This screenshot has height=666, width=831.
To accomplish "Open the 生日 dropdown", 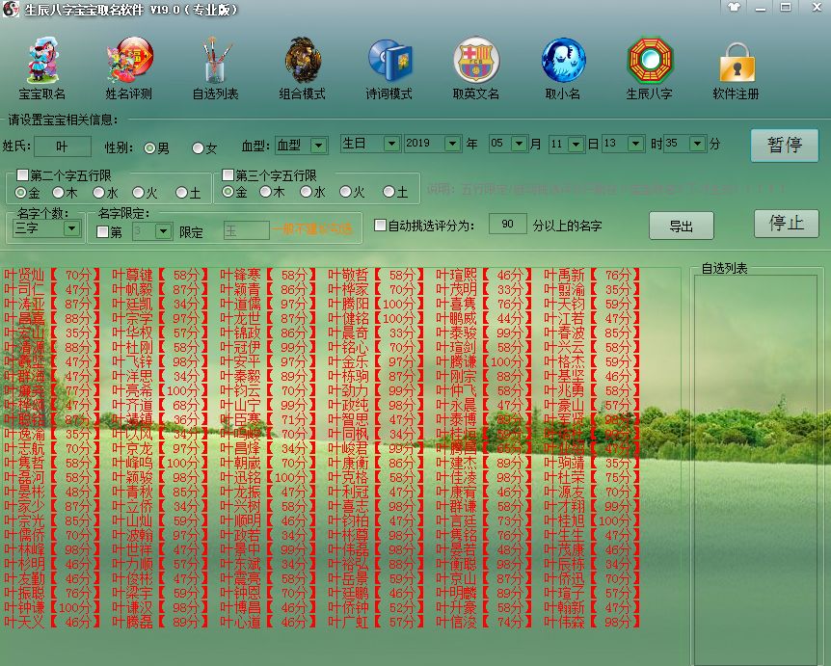I will click(x=391, y=143).
